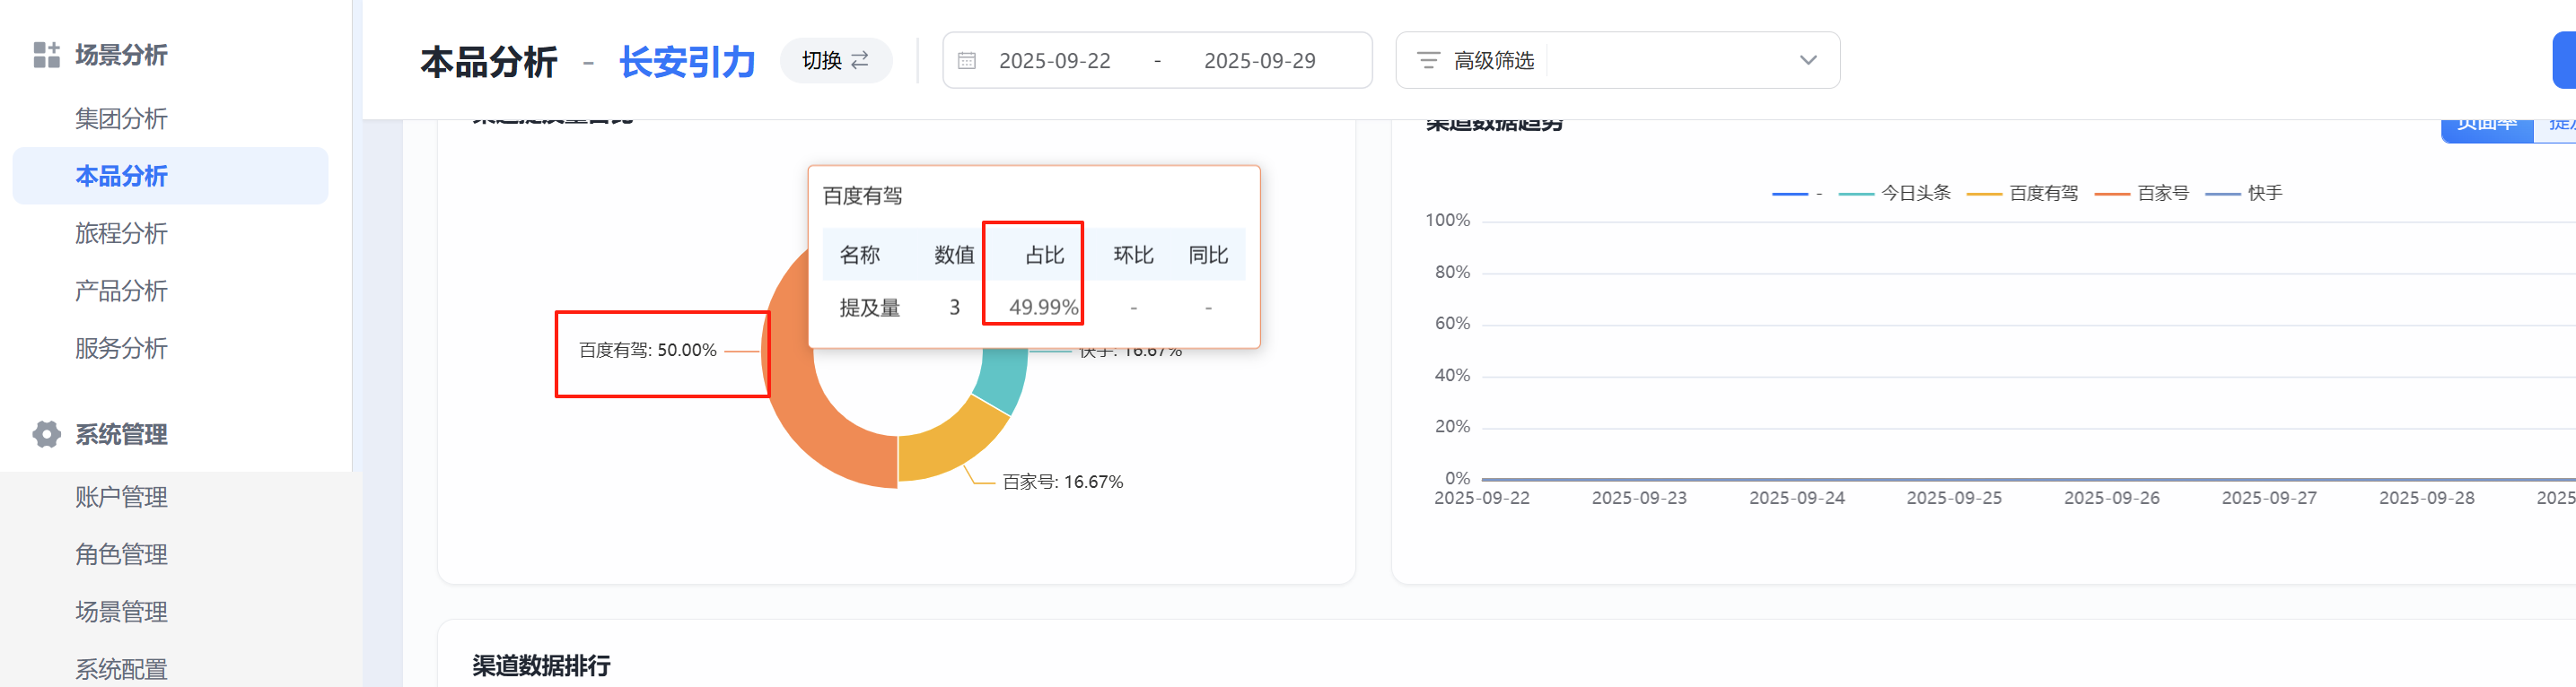Open 账户管理 under system management
The width and height of the screenshot is (2576, 687).
click(x=121, y=496)
